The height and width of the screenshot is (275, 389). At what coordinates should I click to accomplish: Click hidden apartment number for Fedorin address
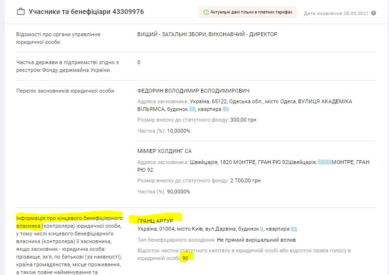click(x=226, y=110)
